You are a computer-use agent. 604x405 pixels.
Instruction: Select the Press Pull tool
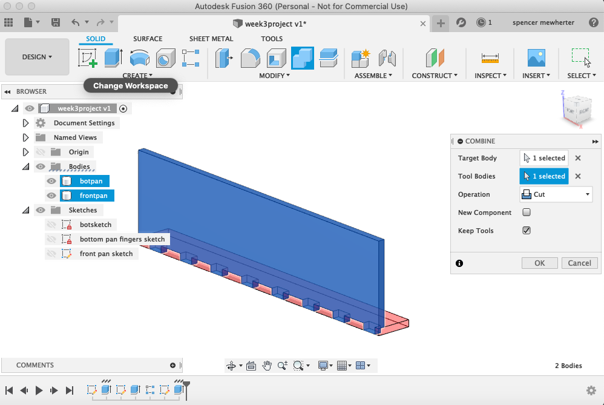point(224,58)
